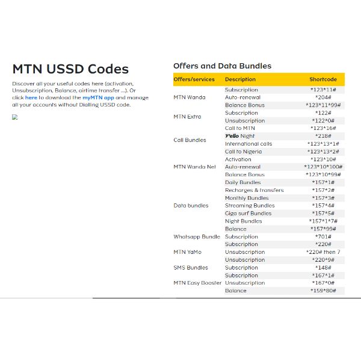Click the Offers and Data Bundles heading
The width and height of the screenshot is (361, 361).
tap(222, 66)
